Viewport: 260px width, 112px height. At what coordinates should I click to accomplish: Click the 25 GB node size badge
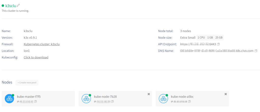pyautogui.click(x=219, y=38)
